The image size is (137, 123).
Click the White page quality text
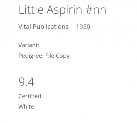pos(26,106)
